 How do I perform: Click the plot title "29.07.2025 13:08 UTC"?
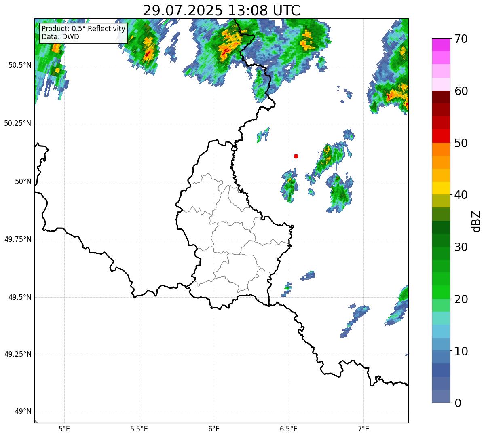222,11
